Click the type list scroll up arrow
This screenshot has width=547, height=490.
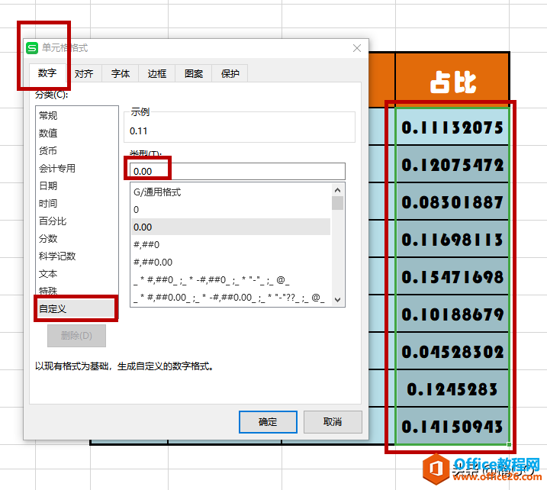(x=337, y=190)
